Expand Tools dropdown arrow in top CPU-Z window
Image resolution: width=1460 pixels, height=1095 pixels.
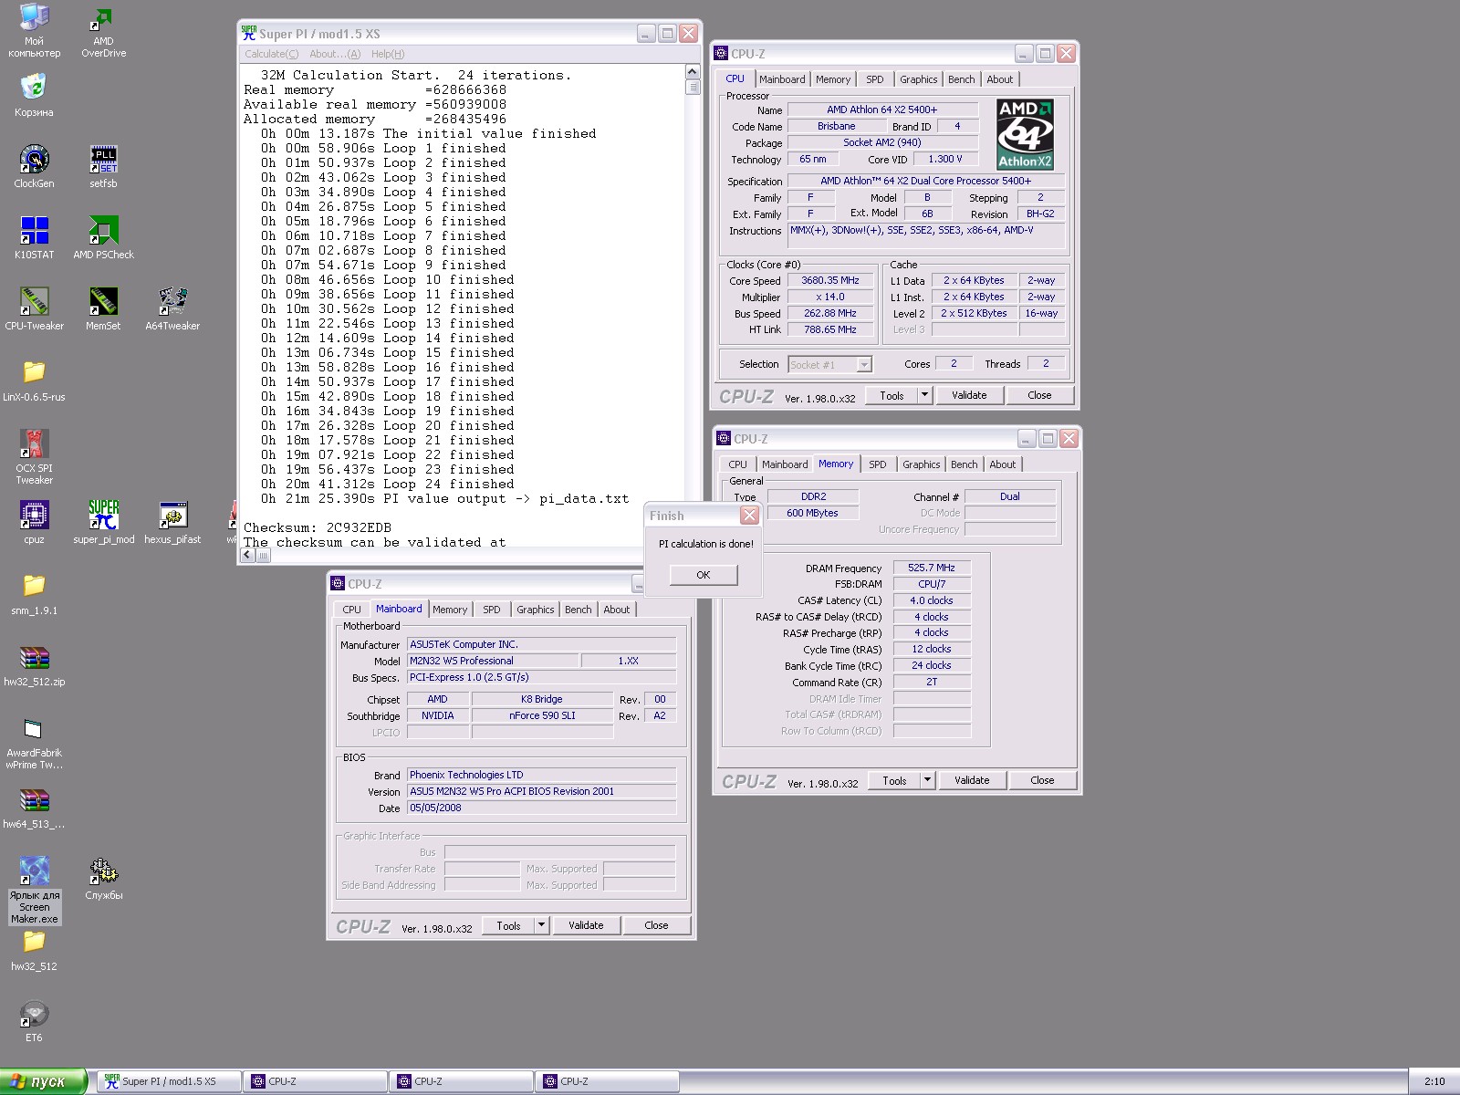(x=924, y=395)
